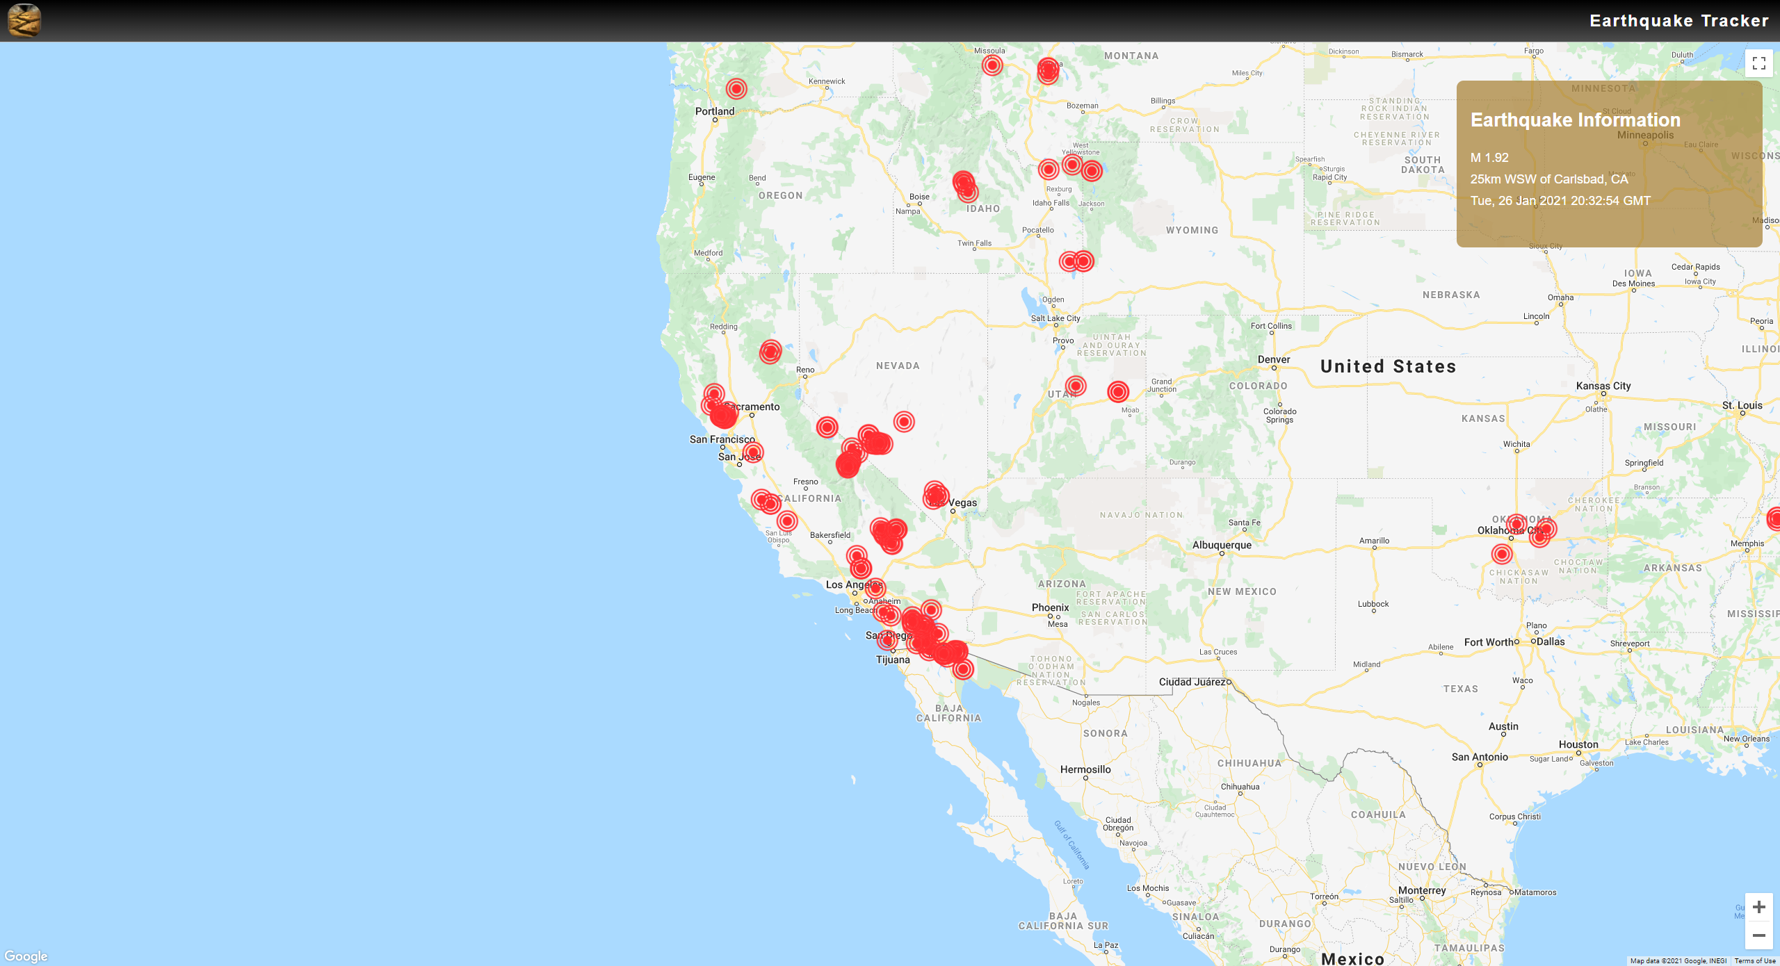Open the Google logo link

tap(26, 956)
